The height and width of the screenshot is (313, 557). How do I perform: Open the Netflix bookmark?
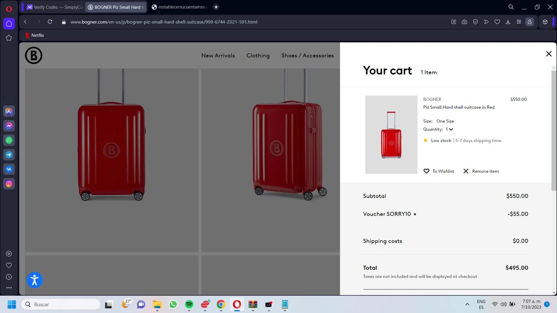pos(35,35)
